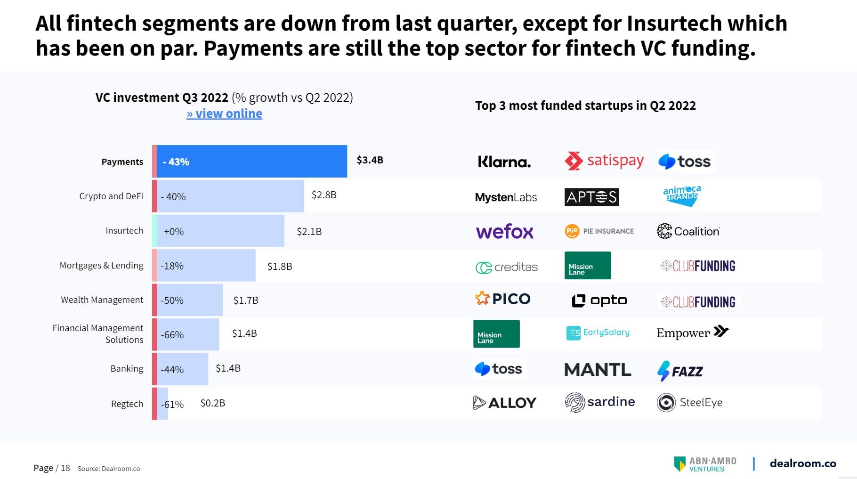Select the MANTL logo
Image resolution: width=857 pixels, height=479 pixels.
tap(597, 370)
